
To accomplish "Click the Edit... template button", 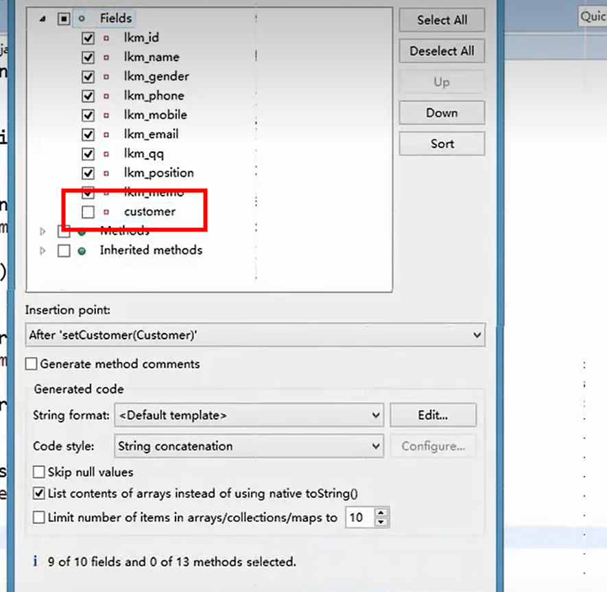I will coord(433,415).
